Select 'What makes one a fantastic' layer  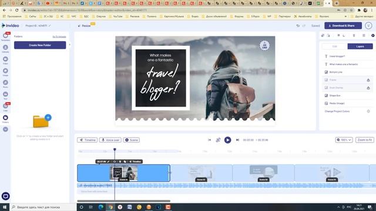tap(347, 64)
